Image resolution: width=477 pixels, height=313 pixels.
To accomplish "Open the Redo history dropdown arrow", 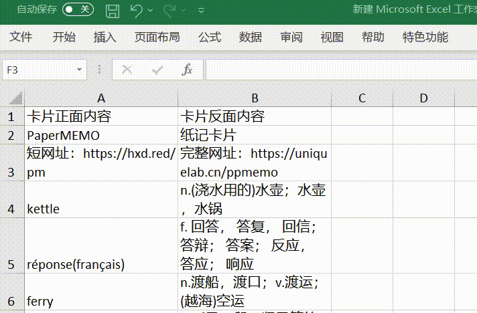I will tap(183, 10).
